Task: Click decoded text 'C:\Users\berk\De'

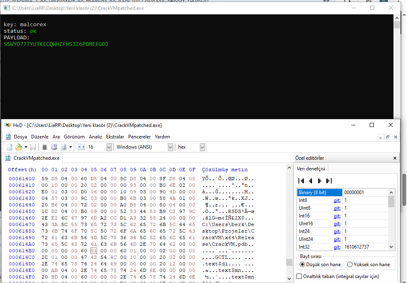Action: (228, 224)
